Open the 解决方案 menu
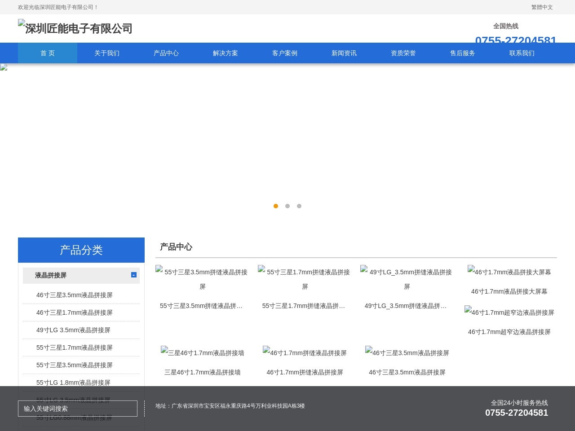The image size is (575, 431). point(225,53)
